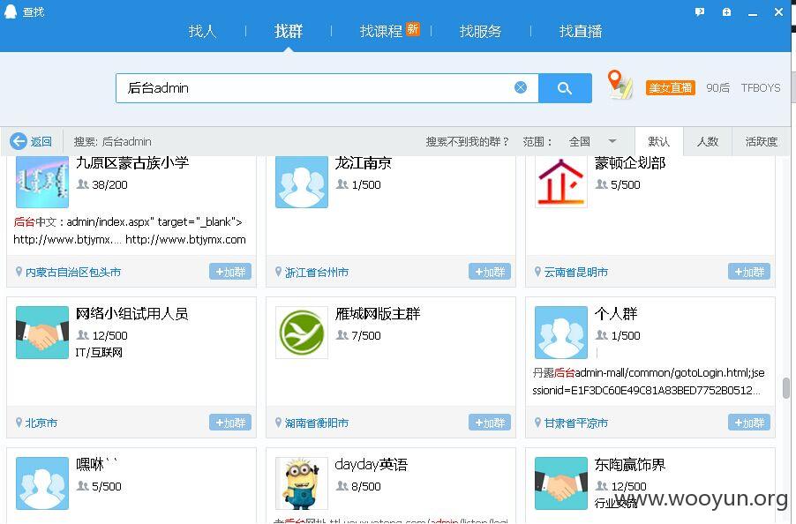Clear the search box with X icon
This screenshot has width=796, height=524.
coord(521,87)
